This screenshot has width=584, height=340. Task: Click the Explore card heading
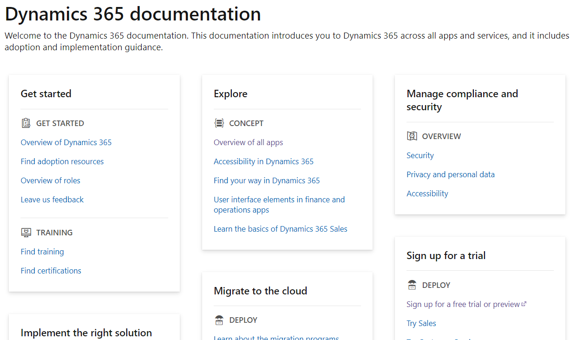click(230, 93)
